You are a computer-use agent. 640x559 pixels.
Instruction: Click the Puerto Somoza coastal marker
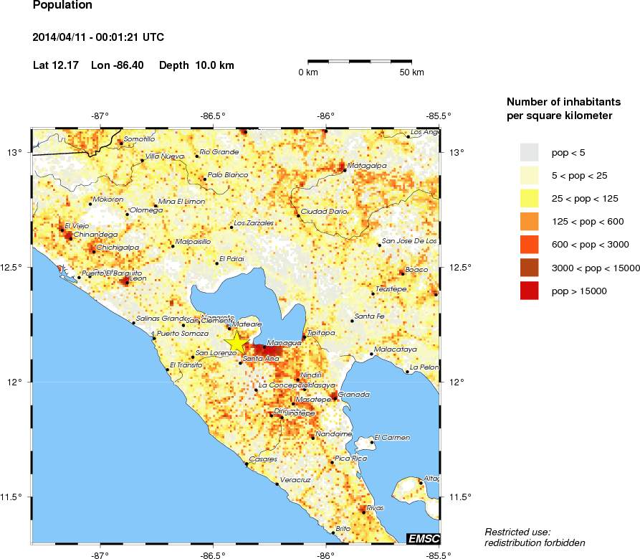point(153,337)
